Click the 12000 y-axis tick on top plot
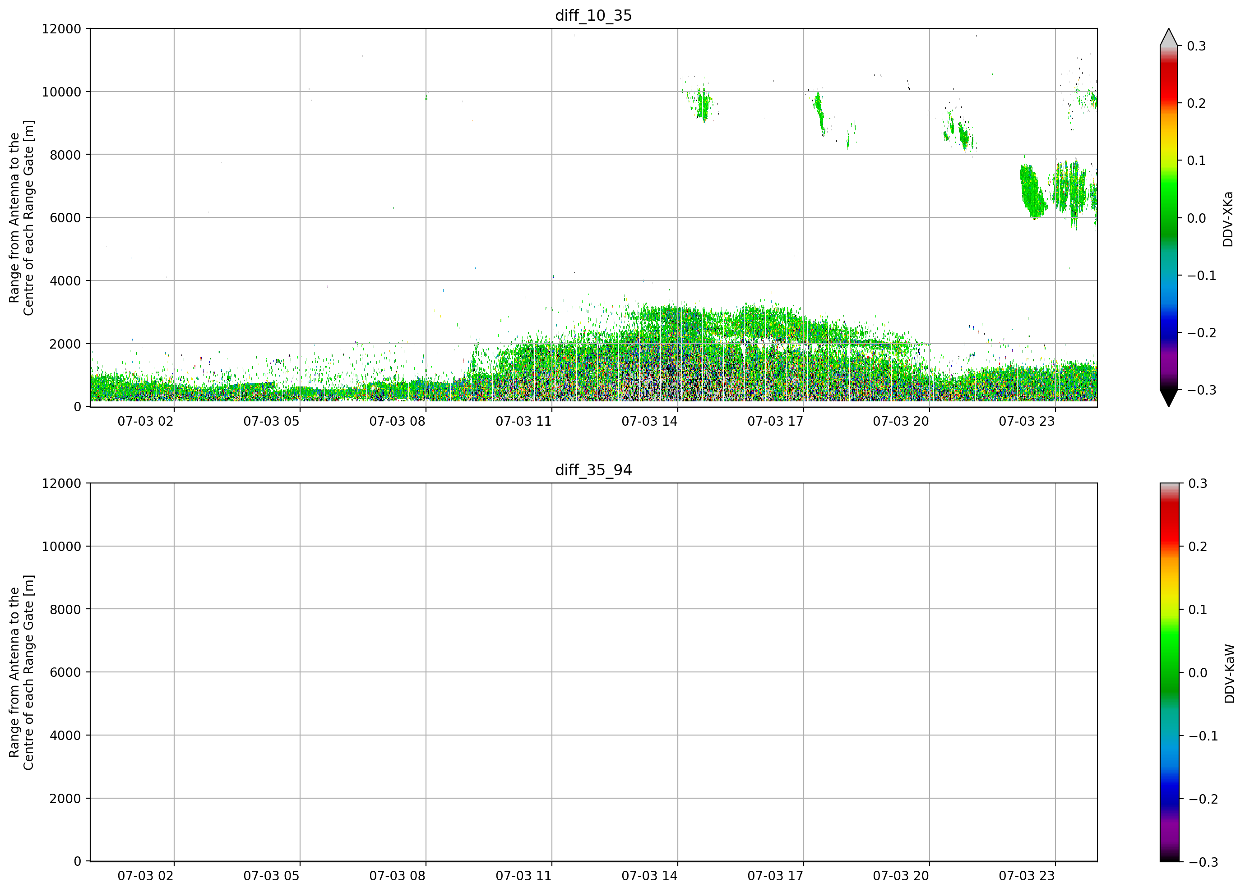The height and width of the screenshot is (892, 1245). point(61,28)
